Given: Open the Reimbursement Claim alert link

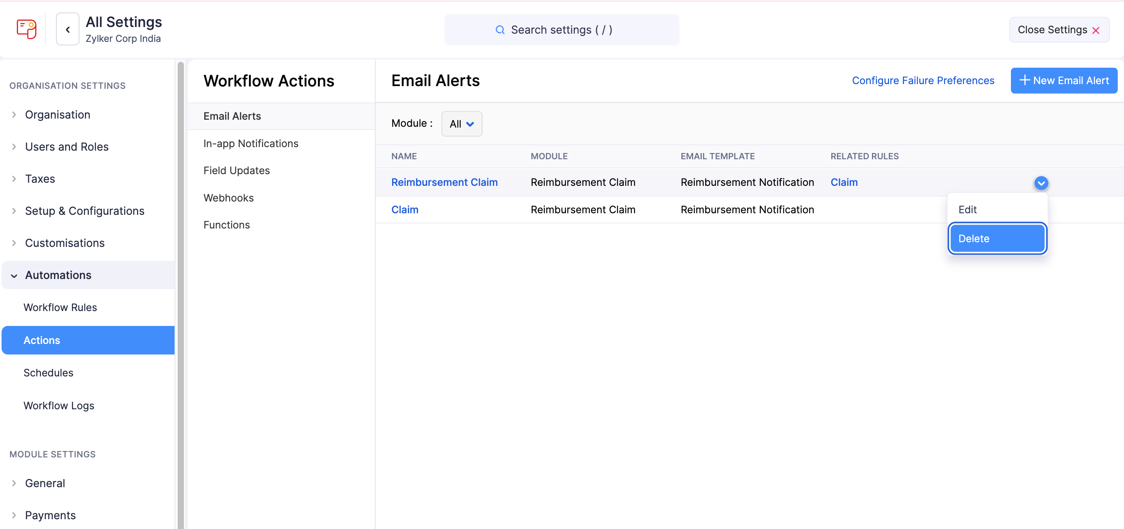Looking at the screenshot, I should click(444, 182).
